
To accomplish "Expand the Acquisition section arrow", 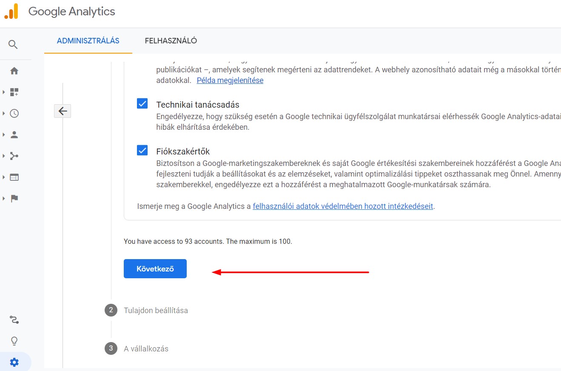I will 3,156.
